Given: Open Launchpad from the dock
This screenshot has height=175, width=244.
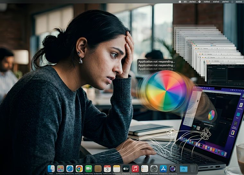Looking at the screenshot, I should coord(60,169).
